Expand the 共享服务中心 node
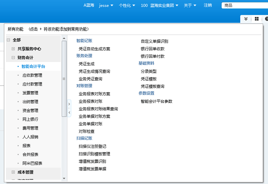This screenshot has width=268, height=184. pyautogui.click(x=13, y=49)
